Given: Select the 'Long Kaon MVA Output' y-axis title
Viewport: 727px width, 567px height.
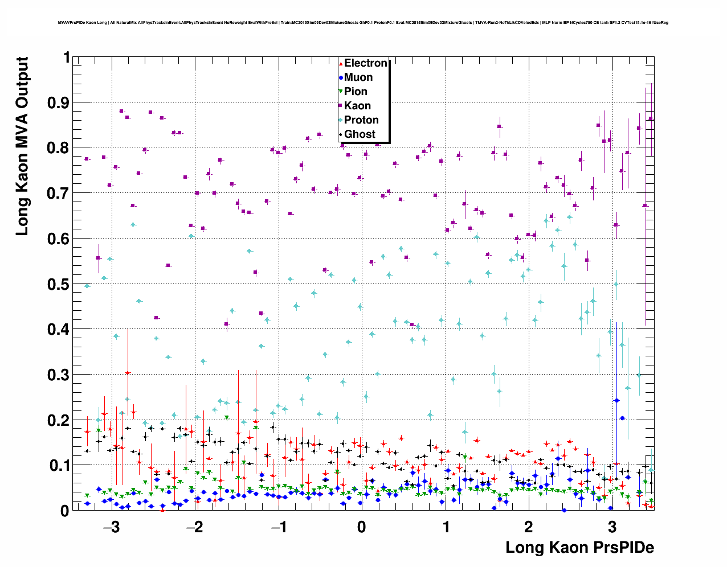Looking at the screenshot, I should click(22, 146).
